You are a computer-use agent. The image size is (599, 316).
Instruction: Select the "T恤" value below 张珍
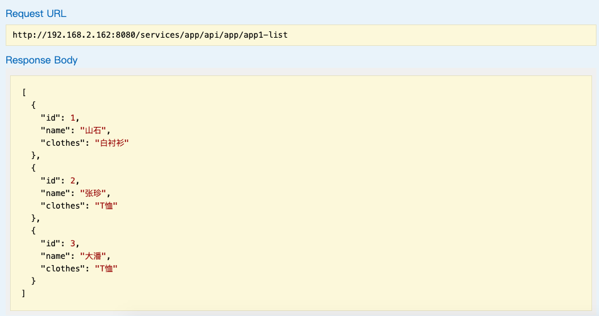tap(106, 206)
